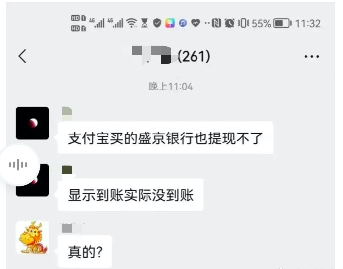Tap the hourglass status icon
The width and height of the screenshot is (343, 269).
click(145, 23)
